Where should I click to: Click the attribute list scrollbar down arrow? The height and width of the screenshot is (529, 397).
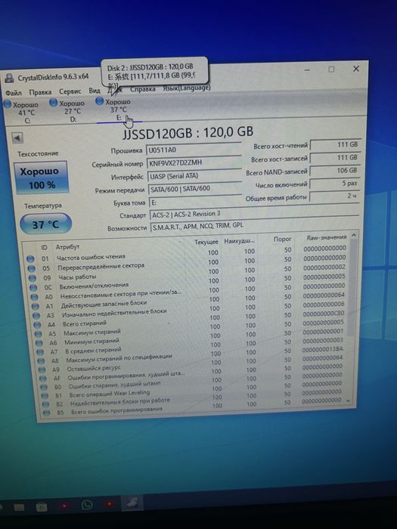[x=348, y=400]
